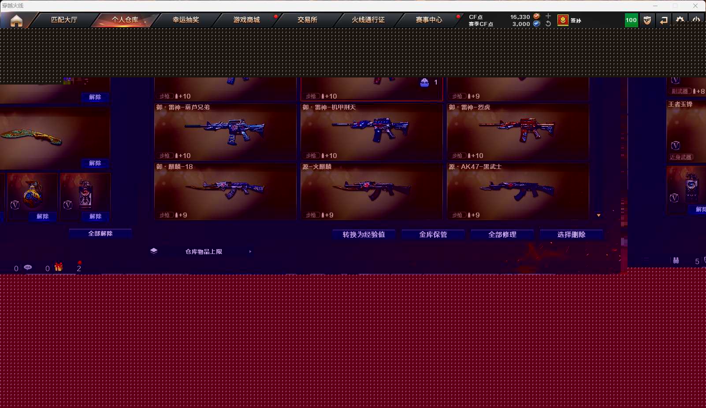Click the 步枪 +9 label on 麒麟-18
Screen dimensions: 706x408
(173, 215)
